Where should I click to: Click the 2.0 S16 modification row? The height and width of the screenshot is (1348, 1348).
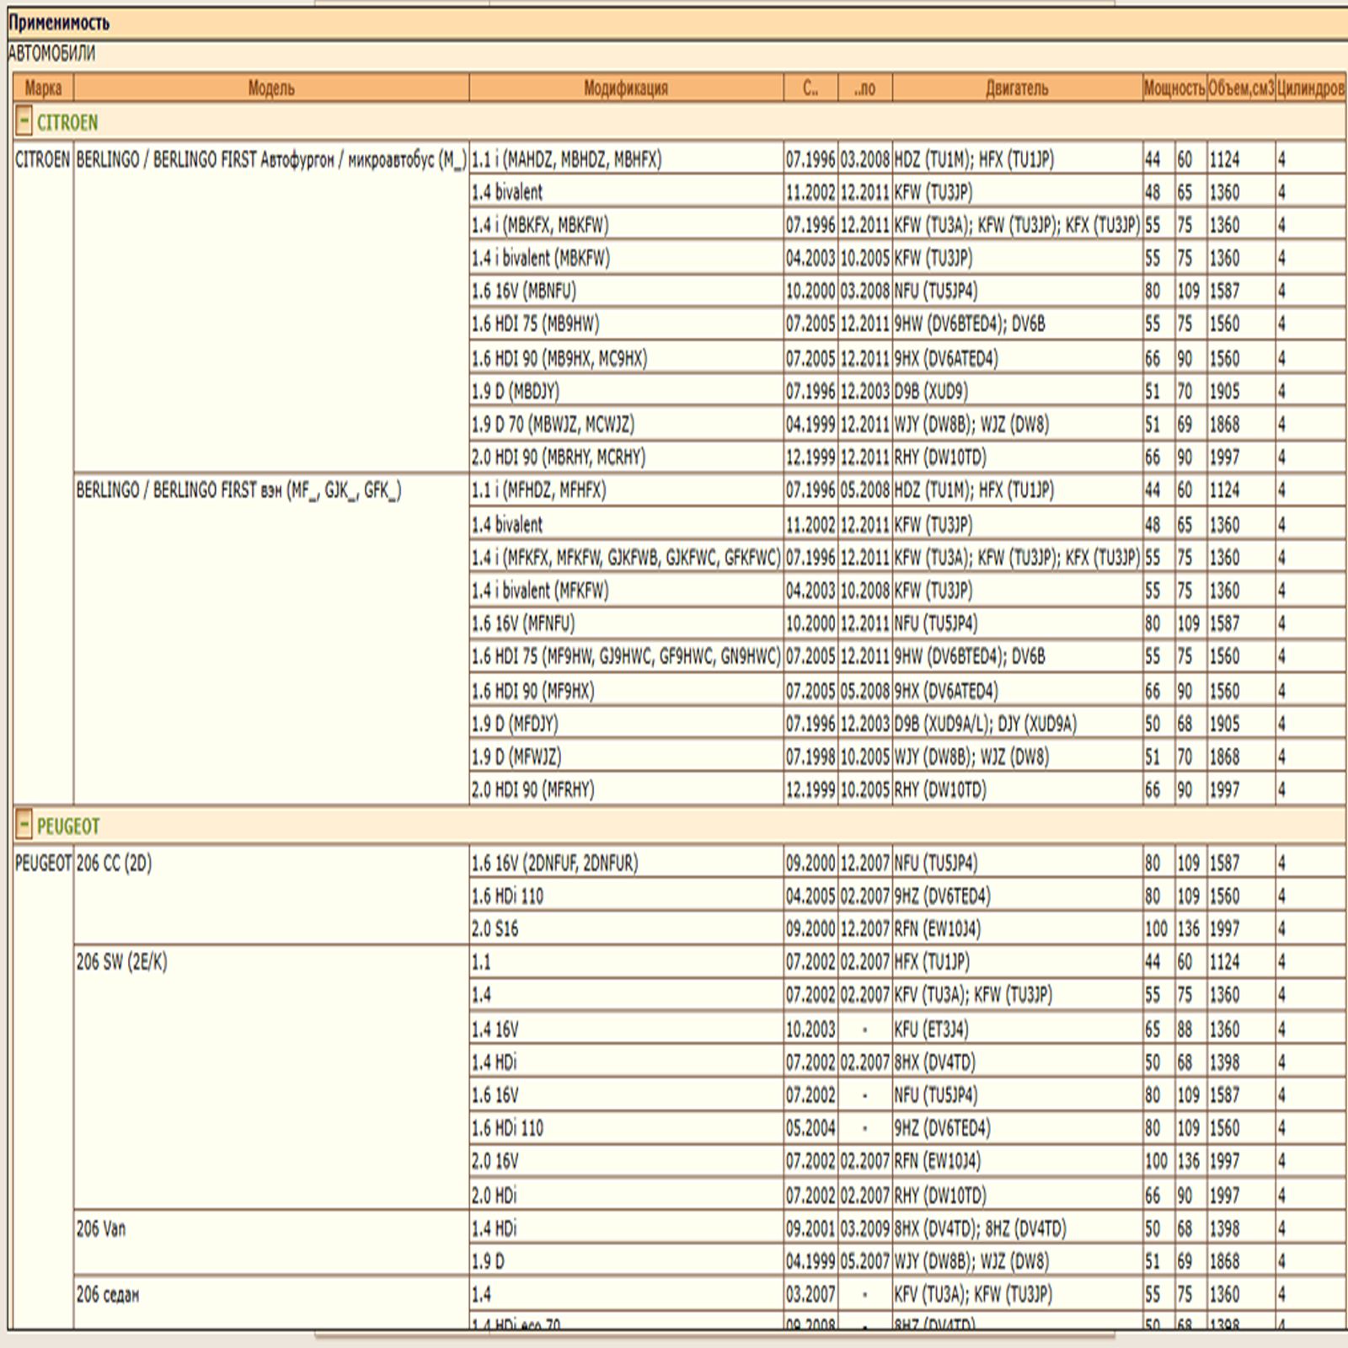coord(495,929)
